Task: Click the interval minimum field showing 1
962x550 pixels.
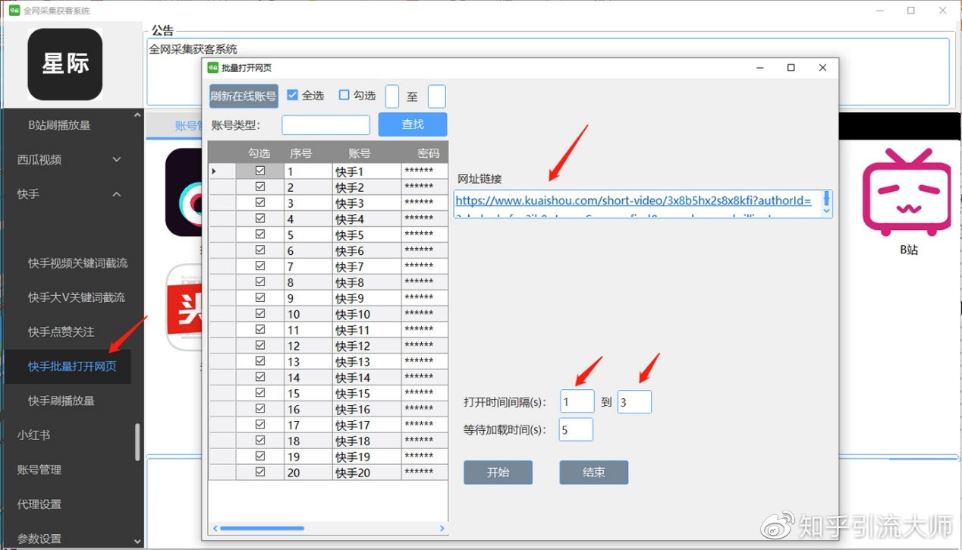Action: 577,402
